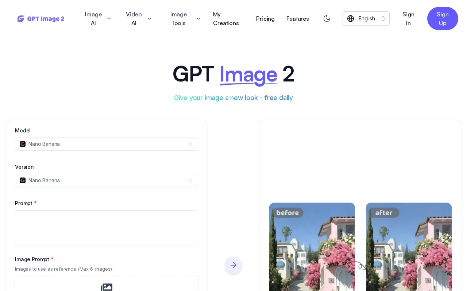Click the Google icon in Version field
The image size is (467, 291).
23,180
